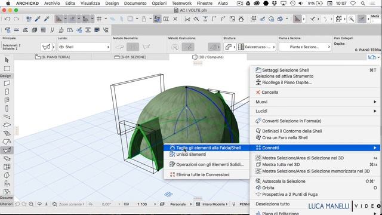Select the Beam tool in toolbox
The height and width of the screenshot is (215, 382).
coord(7,117)
